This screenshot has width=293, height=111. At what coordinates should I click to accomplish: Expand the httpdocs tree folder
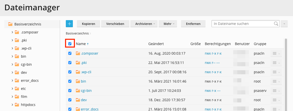tap(12, 105)
